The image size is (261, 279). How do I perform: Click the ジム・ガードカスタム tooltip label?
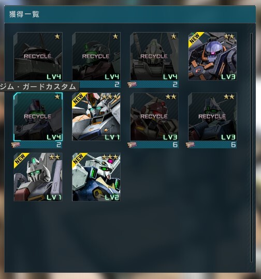click(38, 87)
